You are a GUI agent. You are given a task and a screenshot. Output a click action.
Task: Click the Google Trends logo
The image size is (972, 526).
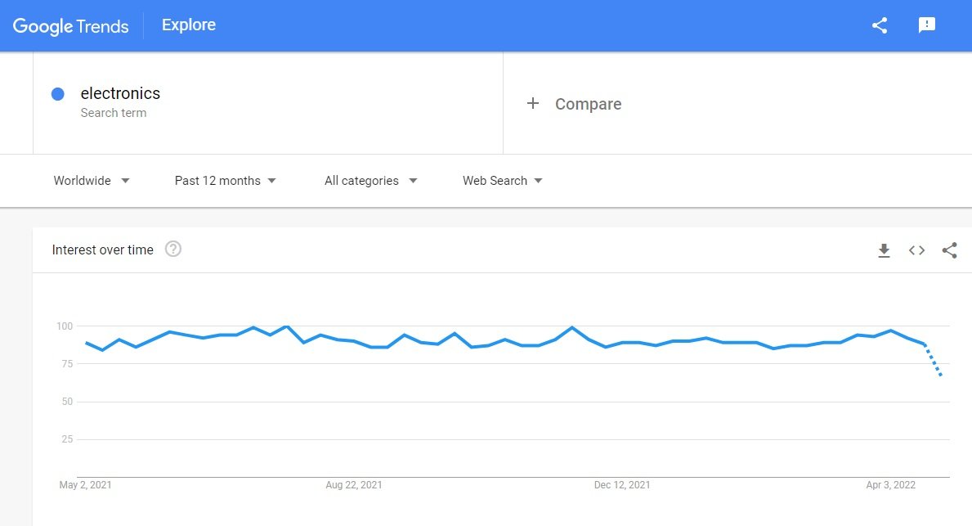pos(70,26)
